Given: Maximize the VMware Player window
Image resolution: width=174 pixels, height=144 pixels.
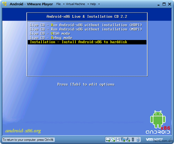Looking at the screenshot, I should 164,4.
